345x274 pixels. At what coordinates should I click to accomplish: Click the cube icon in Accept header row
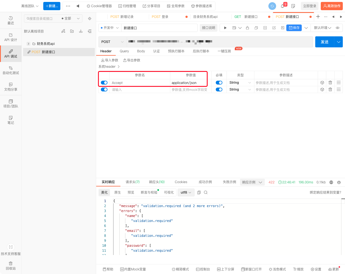point(322,83)
